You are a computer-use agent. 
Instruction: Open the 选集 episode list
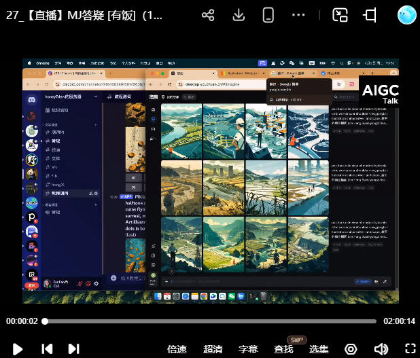[x=319, y=349]
